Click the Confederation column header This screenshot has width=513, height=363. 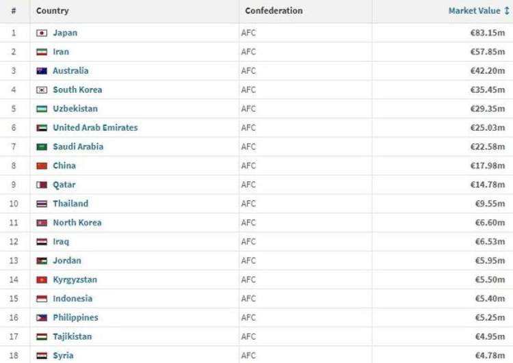click(x=274, y=11)
